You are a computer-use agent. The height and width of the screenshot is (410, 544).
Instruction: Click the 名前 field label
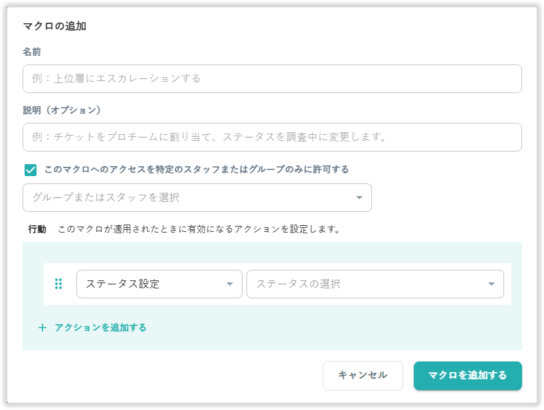32,52
